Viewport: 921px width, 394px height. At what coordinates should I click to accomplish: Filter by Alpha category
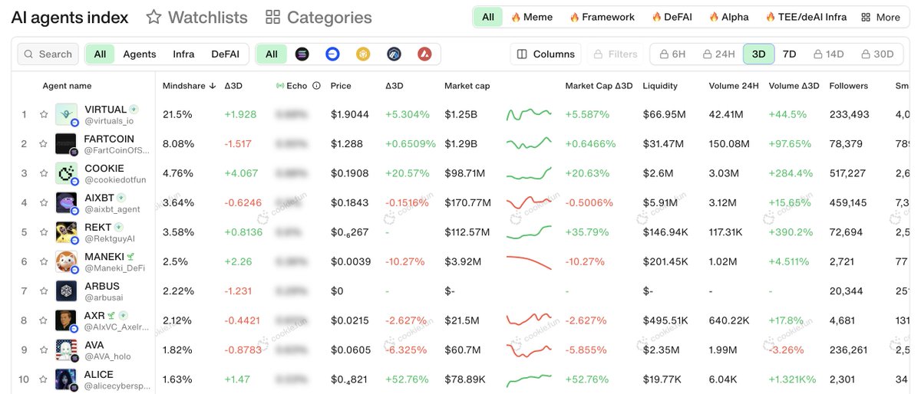click(729, 17)
